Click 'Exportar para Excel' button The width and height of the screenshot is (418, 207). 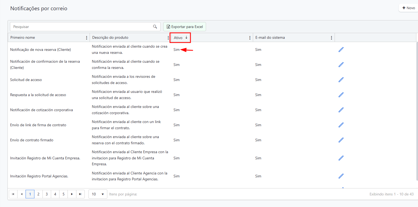[x=185, y=27]
